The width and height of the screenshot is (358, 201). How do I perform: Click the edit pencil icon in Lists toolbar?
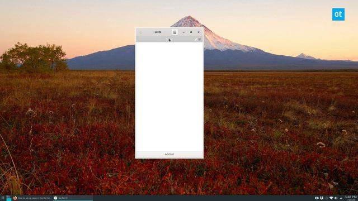pyautogui.click(x=196, y=40)
